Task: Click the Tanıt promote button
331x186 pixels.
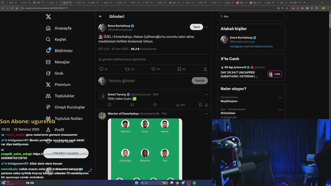Action: [x=197, y=27]
